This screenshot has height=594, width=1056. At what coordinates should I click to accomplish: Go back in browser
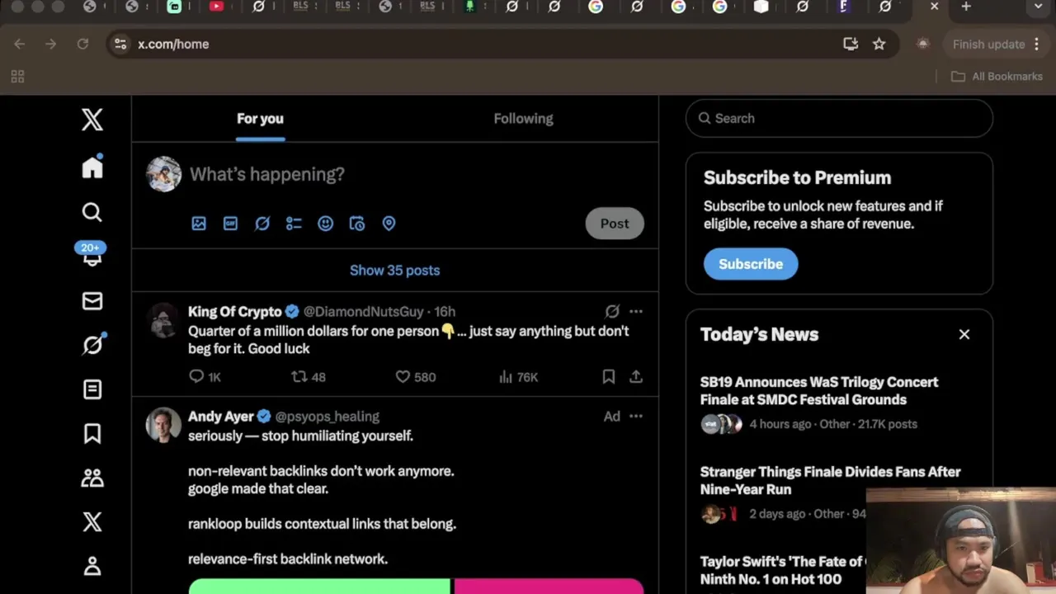tap(20, 44)
